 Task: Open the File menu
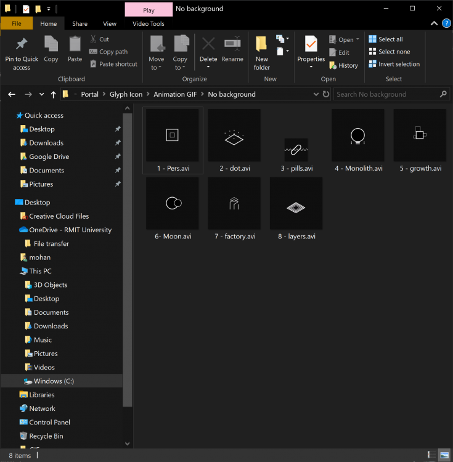(17, 23)
